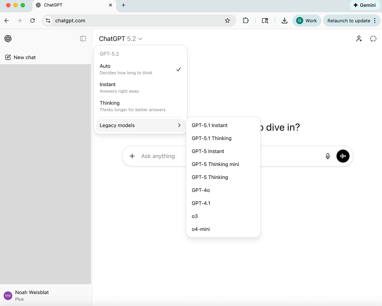382x306 pixels.
Task: Reload the page
Action: point(32,21)
